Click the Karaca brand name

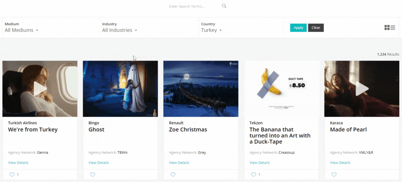[x=336, y=123]
